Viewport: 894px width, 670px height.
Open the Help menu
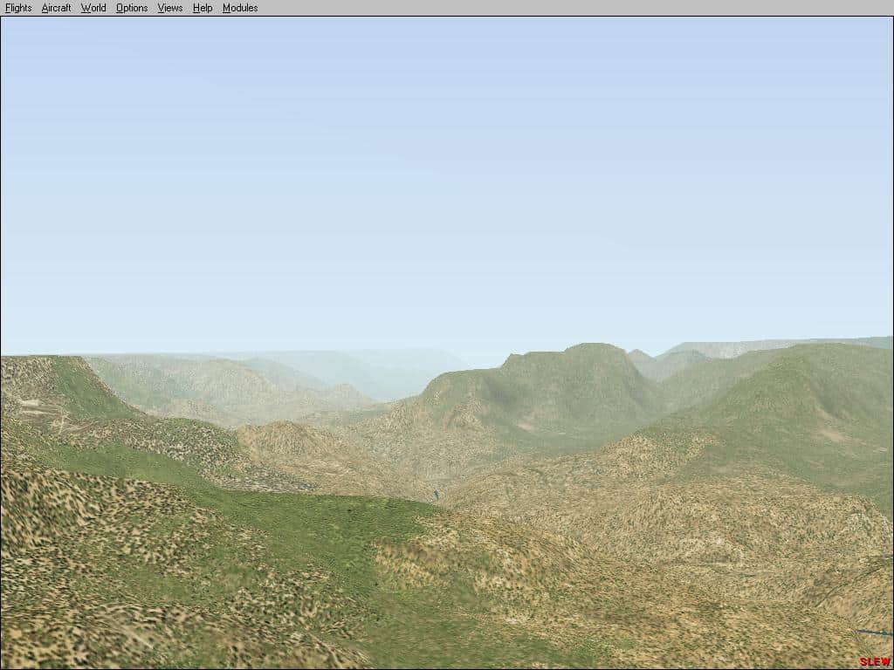tap(203, 8)
